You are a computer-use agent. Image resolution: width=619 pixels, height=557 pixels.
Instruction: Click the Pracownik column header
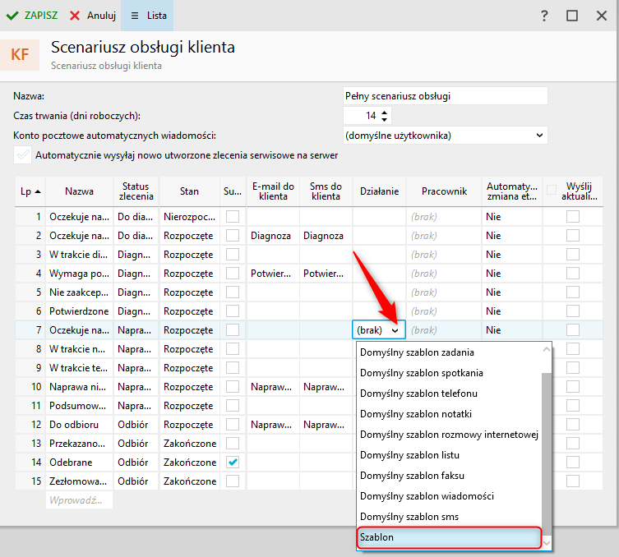tap(444, 191)
